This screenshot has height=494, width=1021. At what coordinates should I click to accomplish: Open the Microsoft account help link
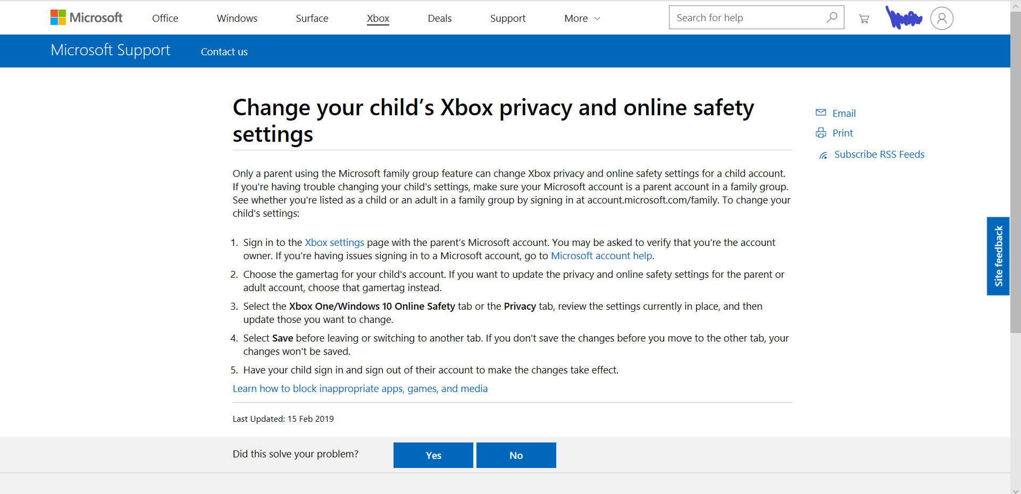point(601,255)
